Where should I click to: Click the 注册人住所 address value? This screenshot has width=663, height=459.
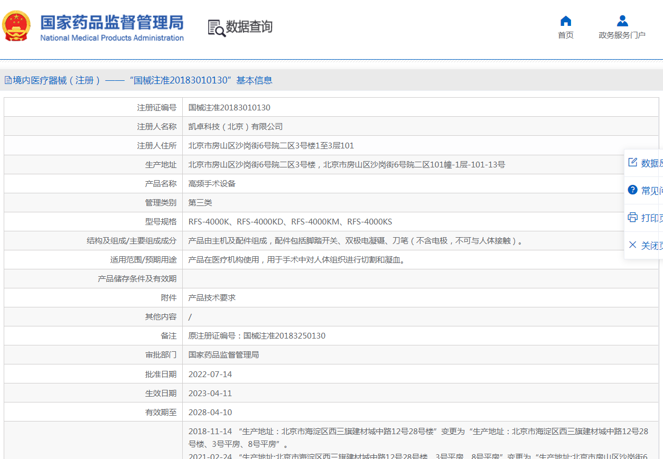coord(271,146)
